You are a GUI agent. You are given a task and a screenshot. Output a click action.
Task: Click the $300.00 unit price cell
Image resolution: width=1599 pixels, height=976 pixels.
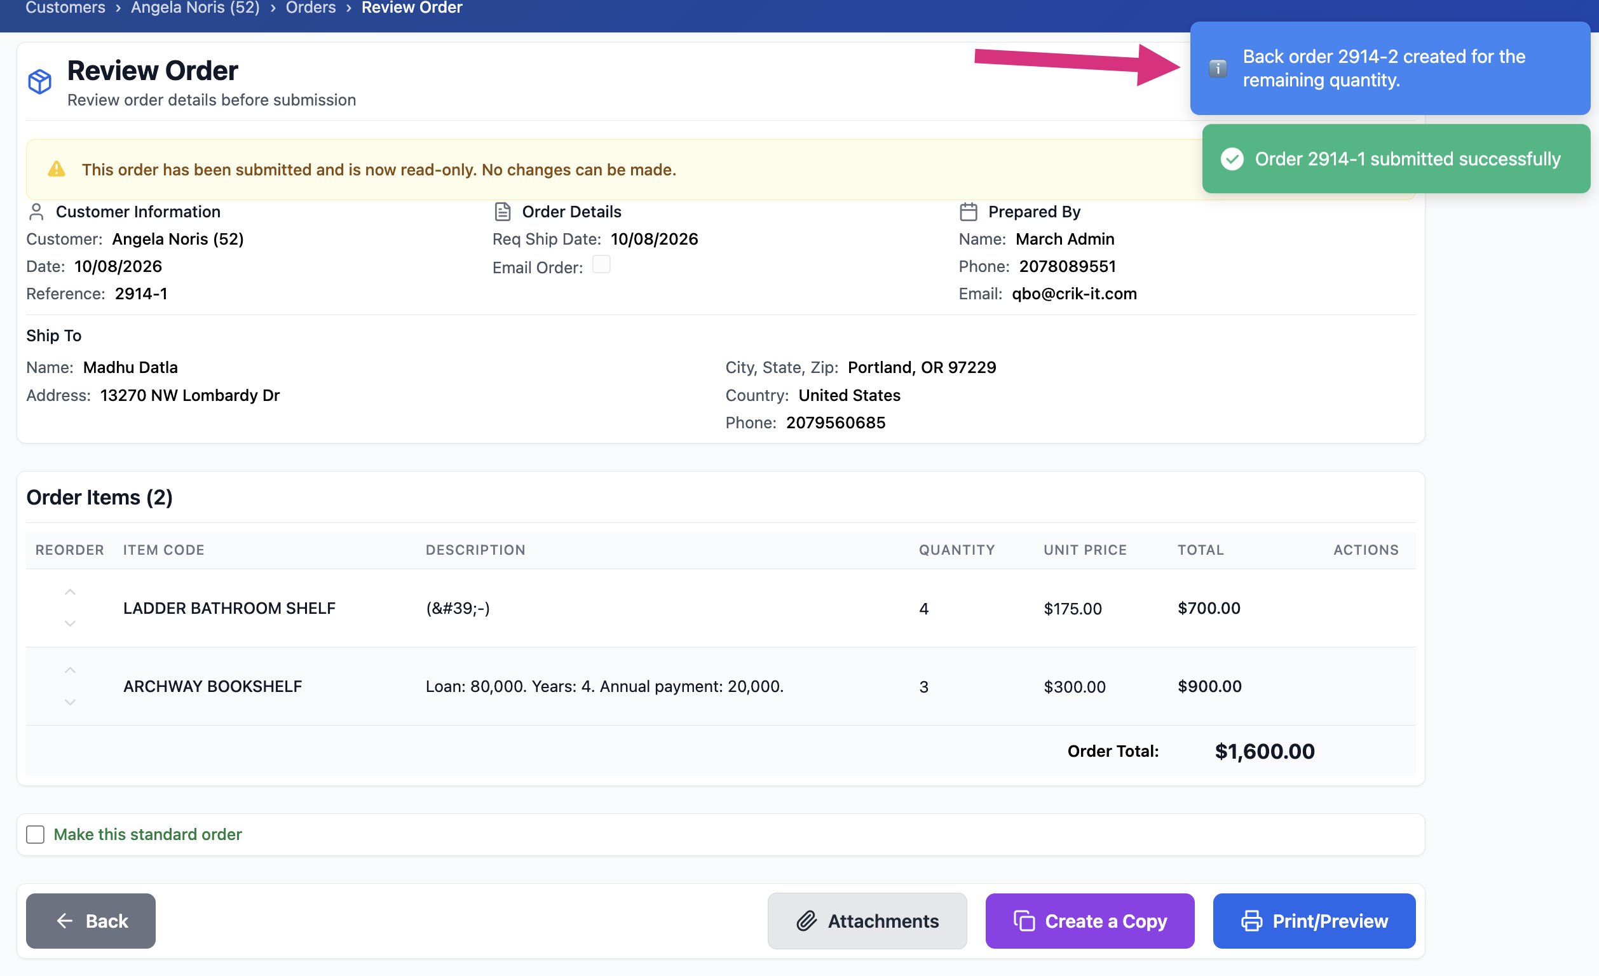coord(1075,687)
